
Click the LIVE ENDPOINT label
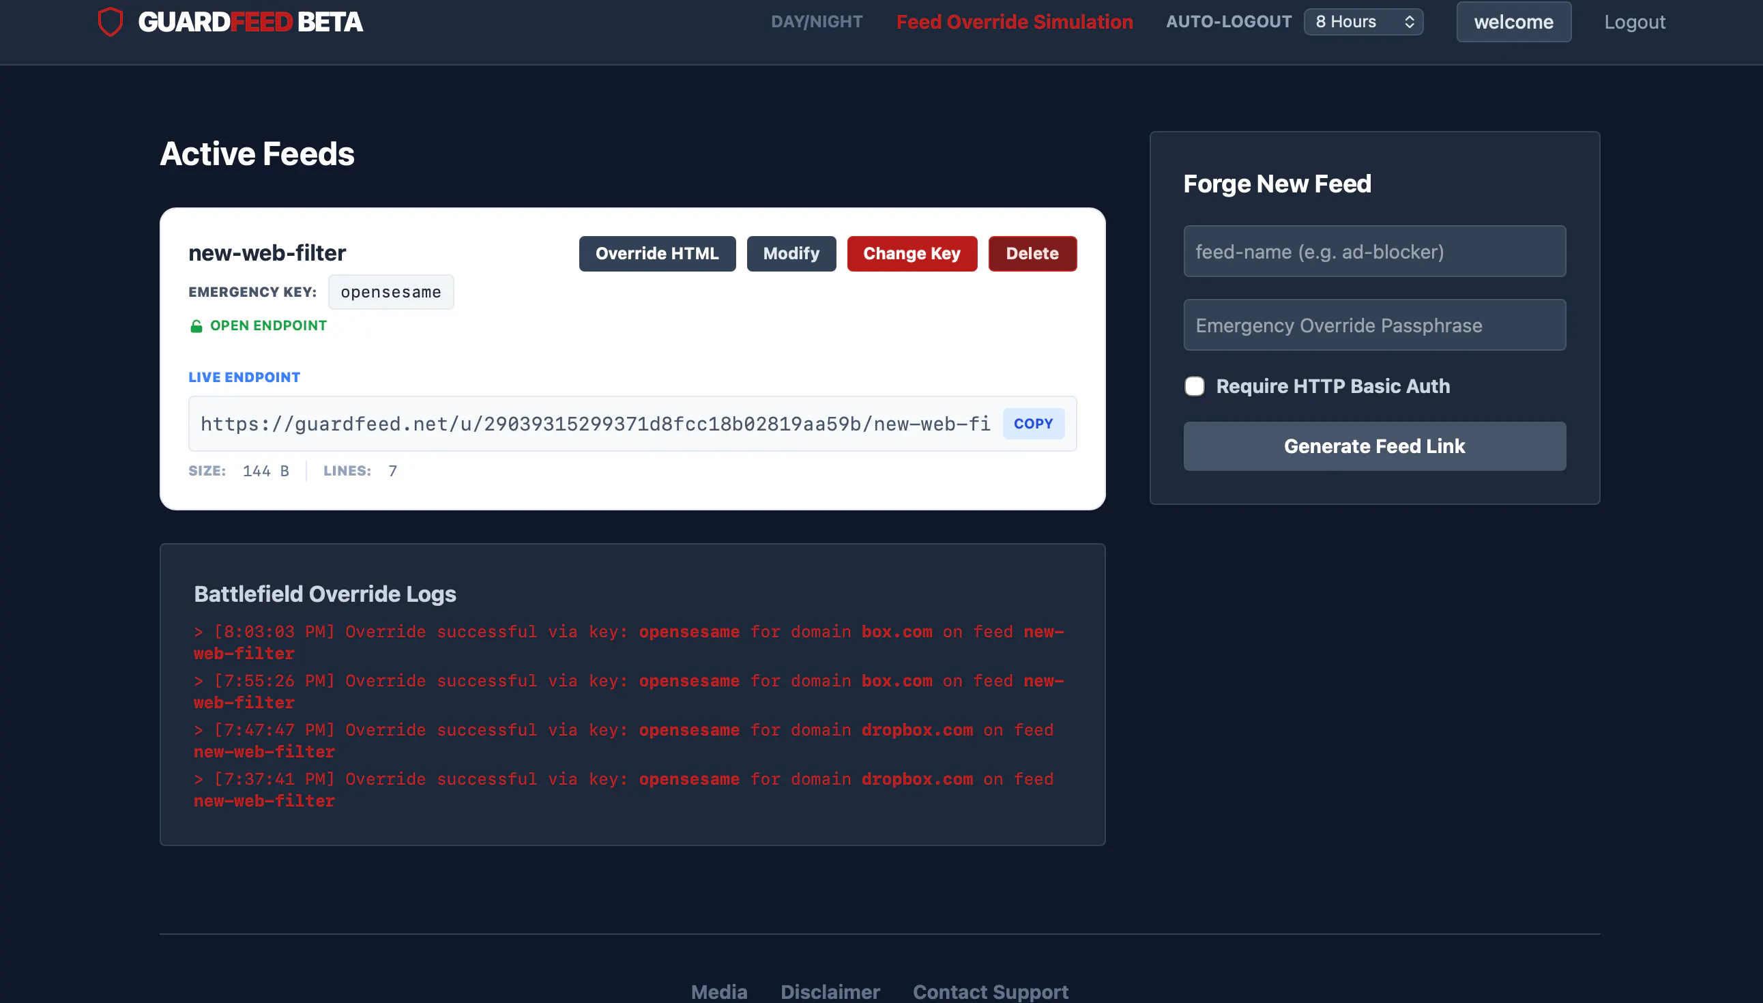(x=244, y=377)
